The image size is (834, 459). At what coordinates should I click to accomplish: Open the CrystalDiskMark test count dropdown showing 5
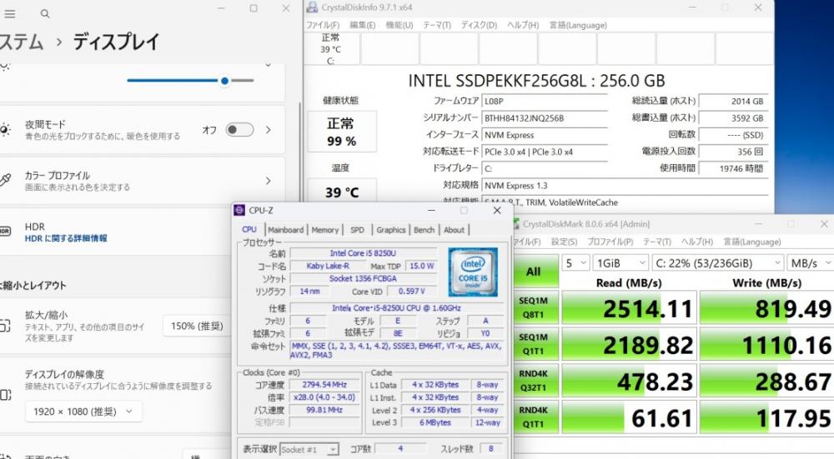576,262
